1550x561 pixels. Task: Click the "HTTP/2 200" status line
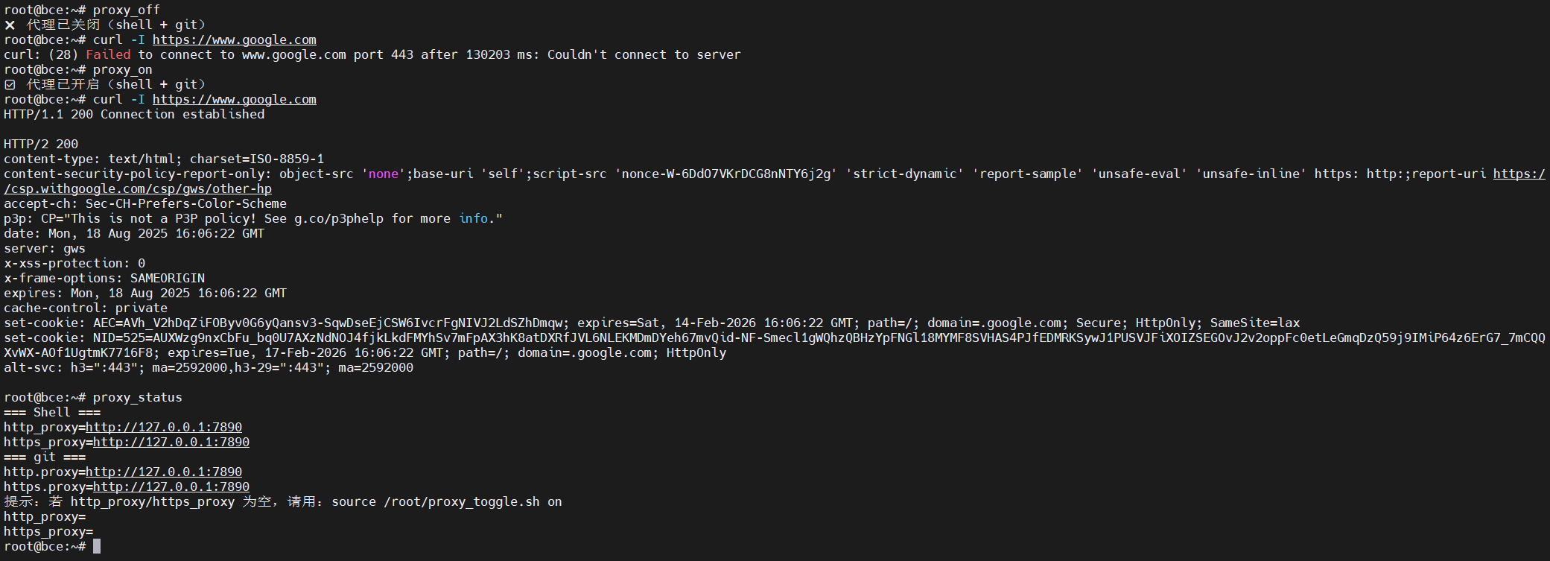click(41, 145)
